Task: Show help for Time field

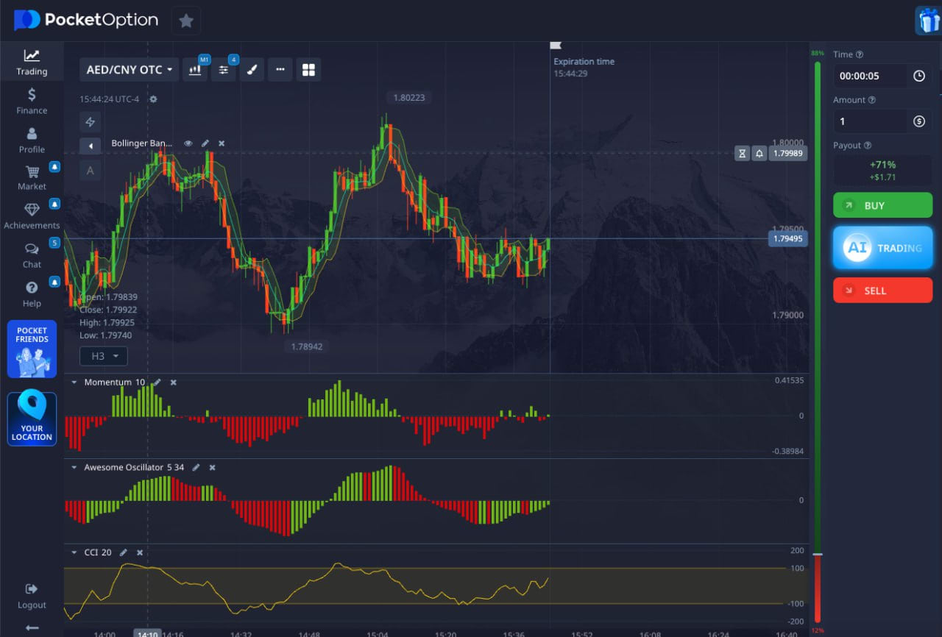Action: coord(860,54)
